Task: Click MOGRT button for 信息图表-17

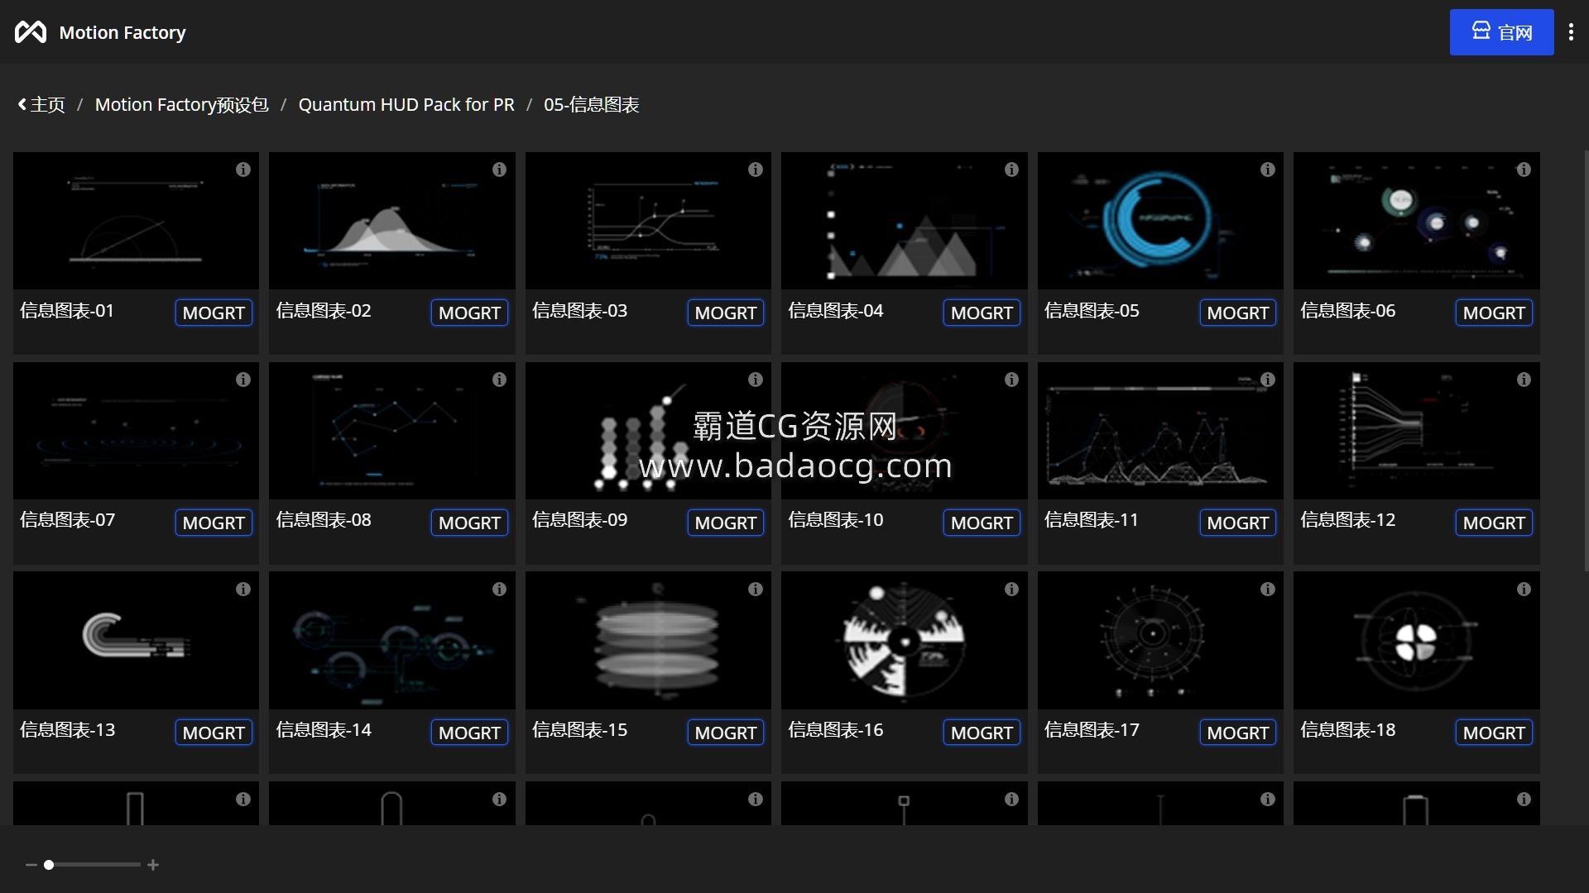Action: pyautogui.click(x=1238, y=733)
